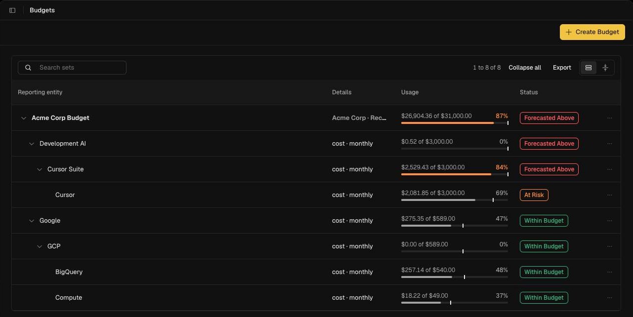The image size is (633, 317).
Task: Click the Create Budget button
Action: tap(592, 32)
